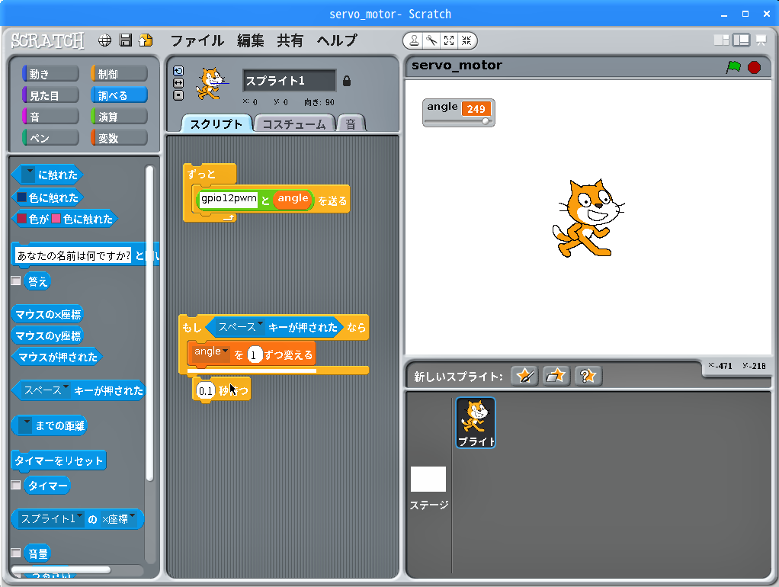The width and height of the screenshot is (779, 587).
Task: Open スペース key dropdown in script
Action: click(x=240, y=327)
